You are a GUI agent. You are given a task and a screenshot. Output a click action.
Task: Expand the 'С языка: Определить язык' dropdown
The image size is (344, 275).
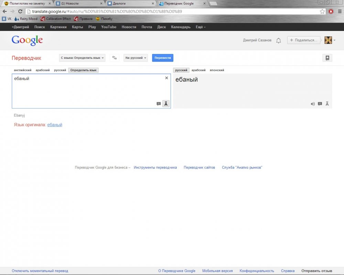[x=82, y=58]
